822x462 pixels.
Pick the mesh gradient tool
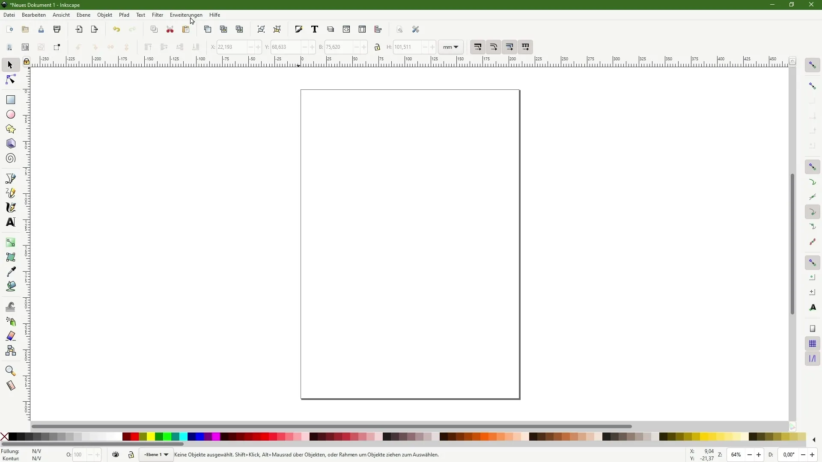(x=10, y=257)
